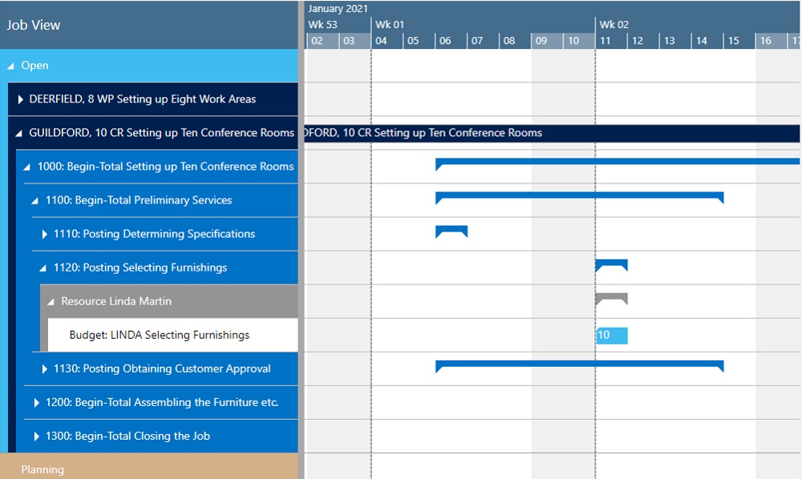Click day 16 in the timescale
Screen dimensions: 802x479
pos(772,41)
